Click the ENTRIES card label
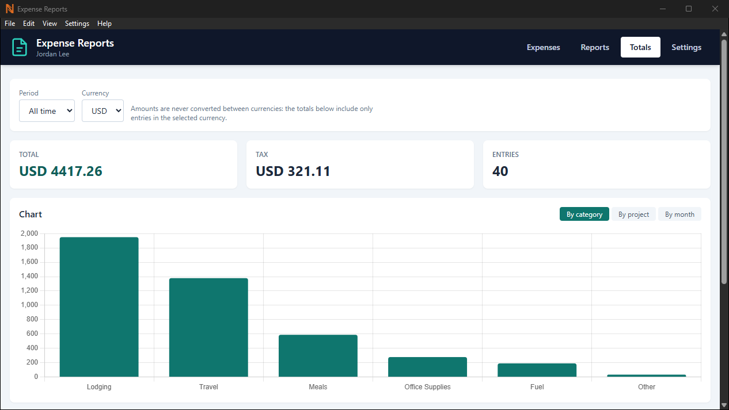 pos(506,155)
